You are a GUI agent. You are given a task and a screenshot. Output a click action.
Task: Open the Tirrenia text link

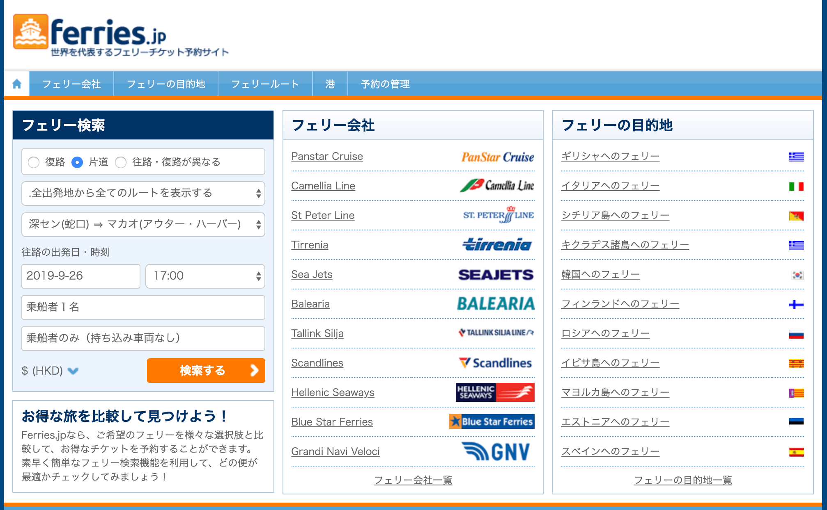(310, 245)
